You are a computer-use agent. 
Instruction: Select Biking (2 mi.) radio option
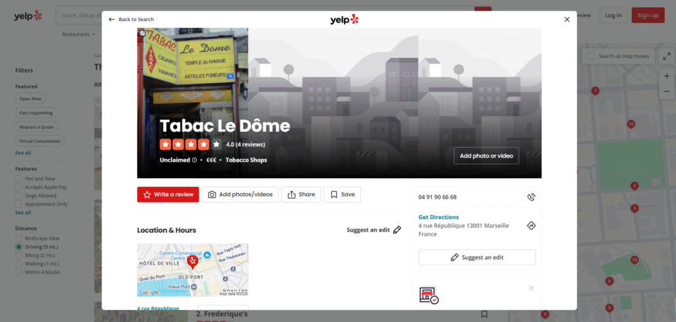coord(18,255)
